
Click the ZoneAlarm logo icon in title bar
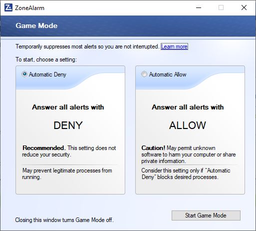(8, 7)
